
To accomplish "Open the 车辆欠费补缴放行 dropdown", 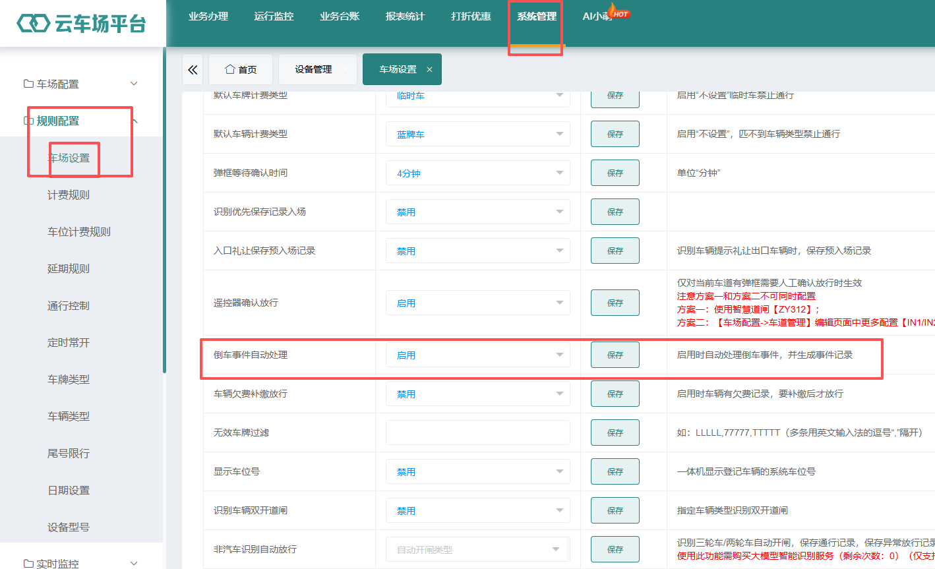I will tap(478, 394).
